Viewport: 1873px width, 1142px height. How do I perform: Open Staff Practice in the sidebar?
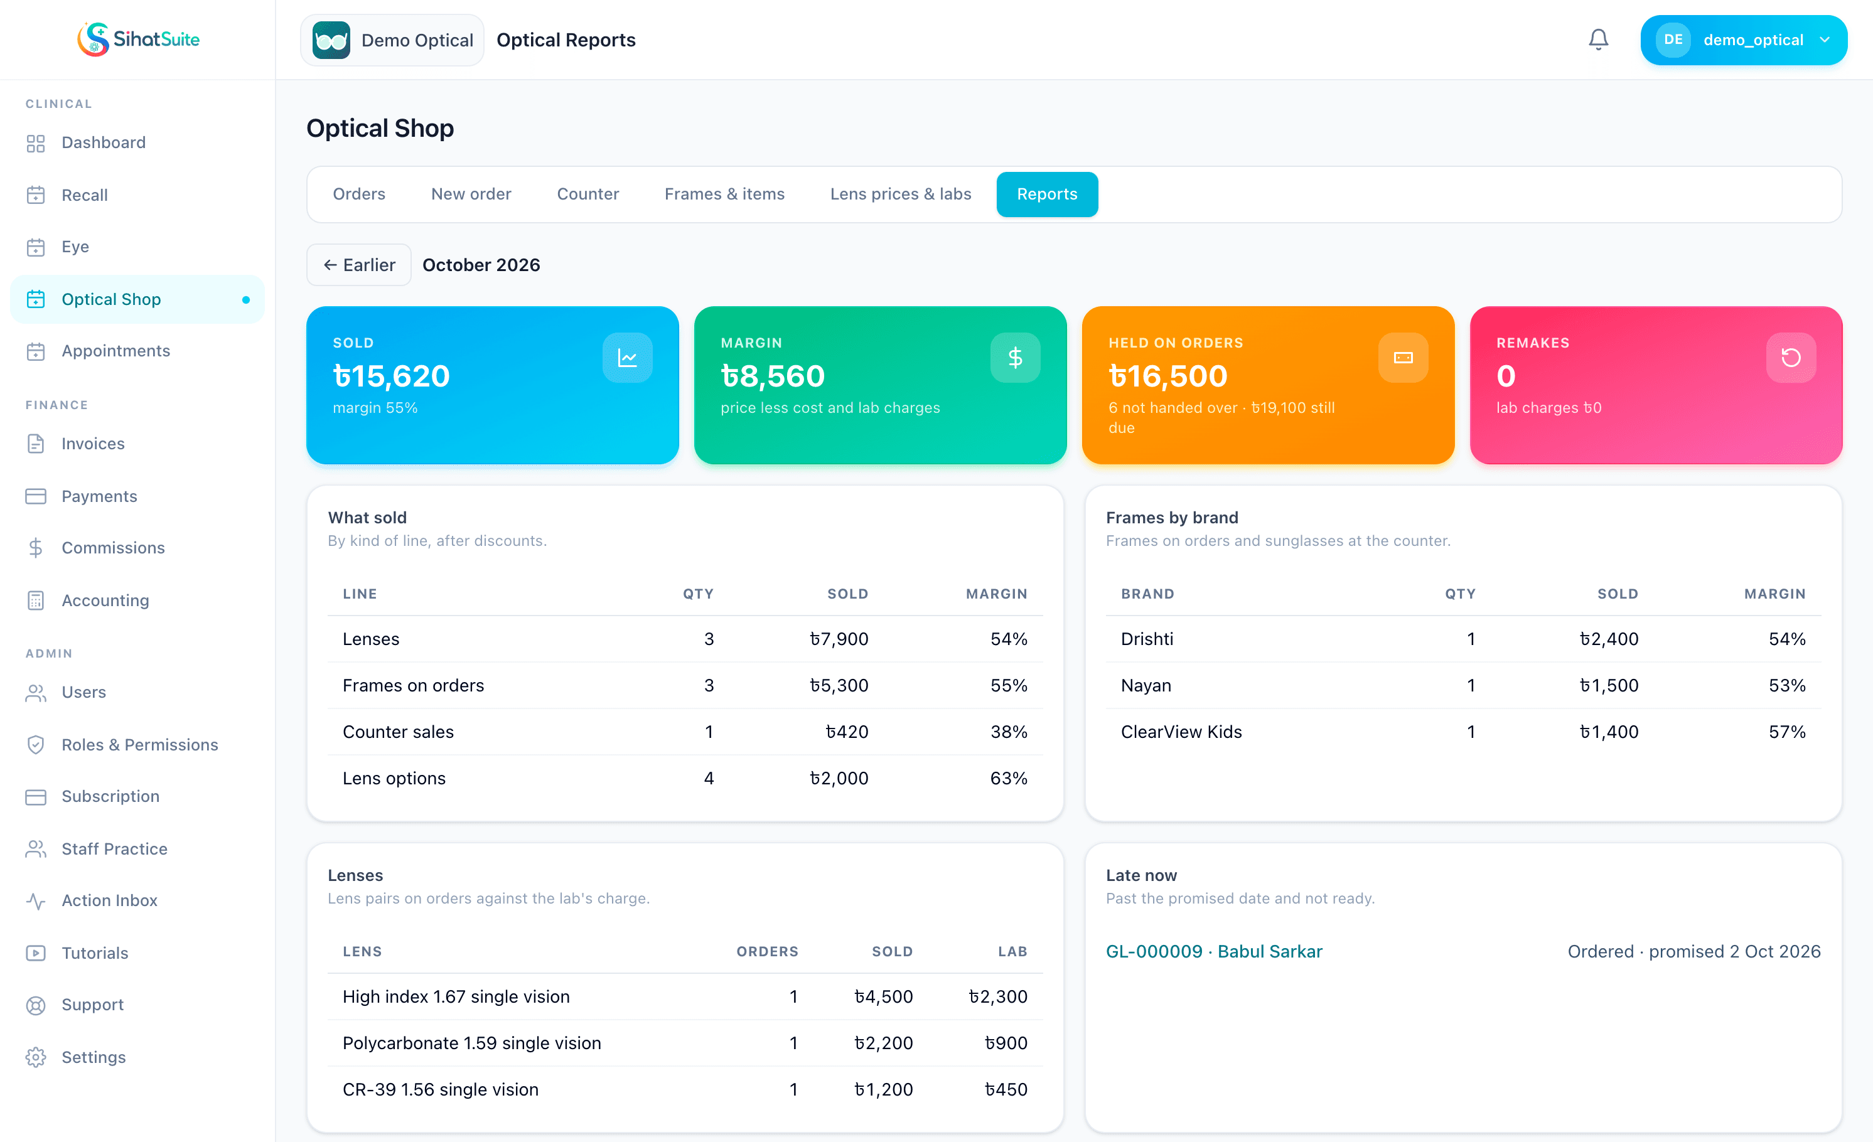click(137, 849)
